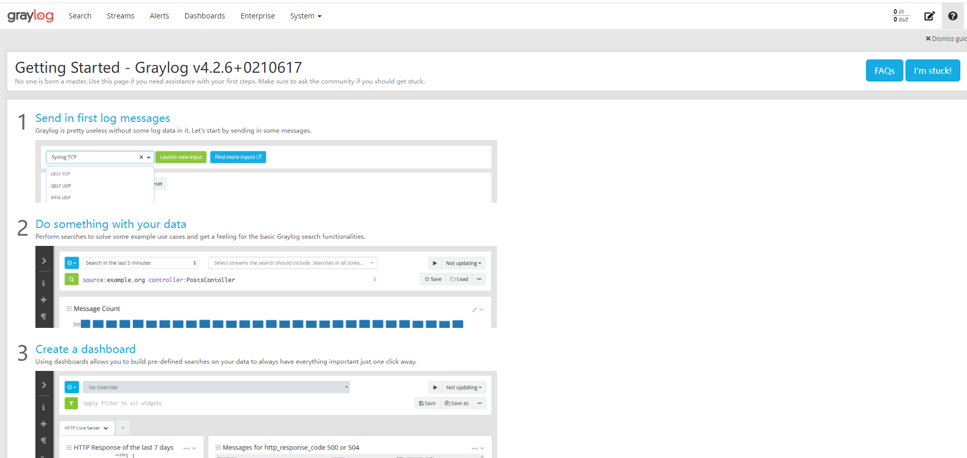Expand the search sidebar chevron in step 2
The height and width of the screenshot is (458, 967).
(44, 261)
